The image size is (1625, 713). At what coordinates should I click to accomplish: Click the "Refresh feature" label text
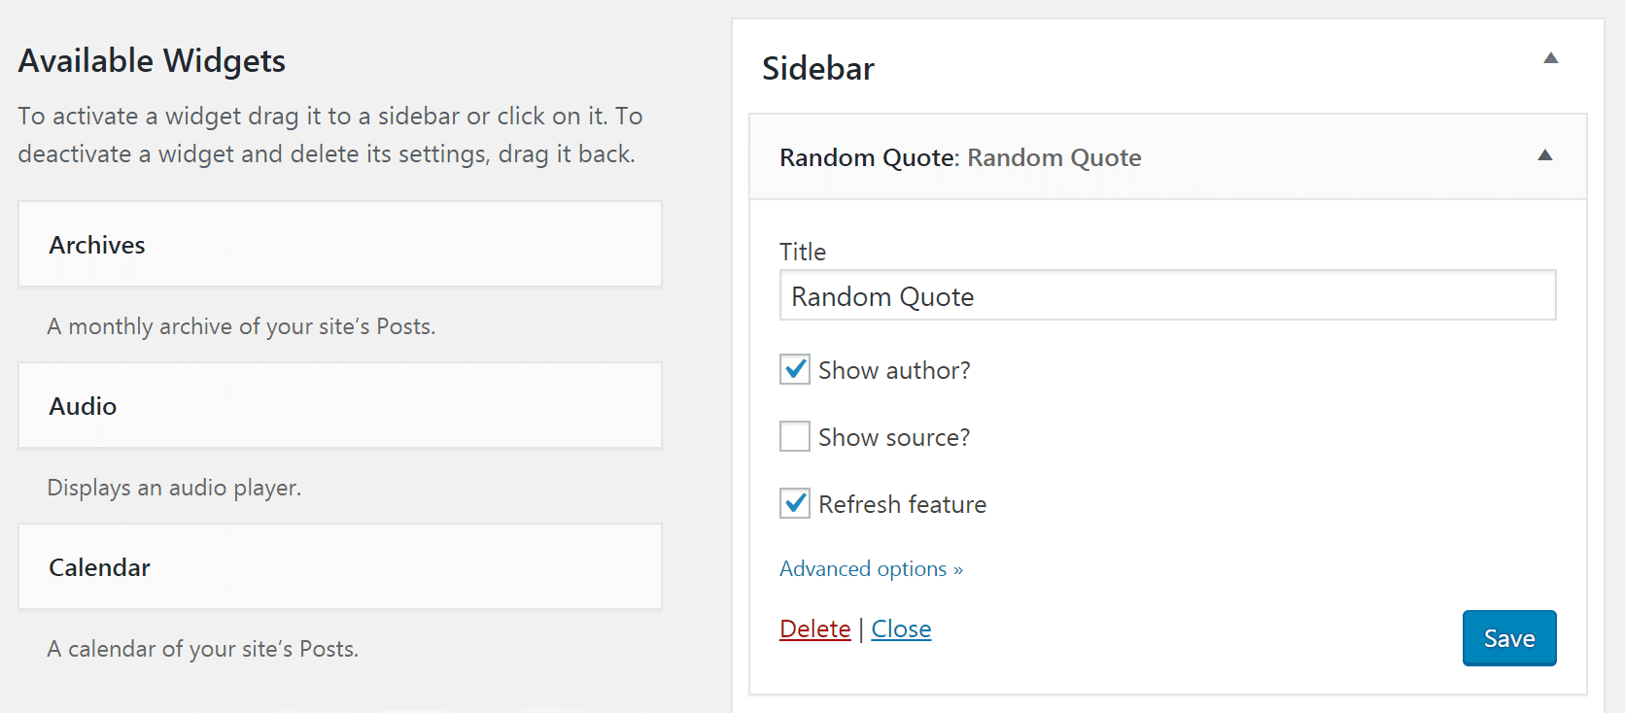[902, 504]
